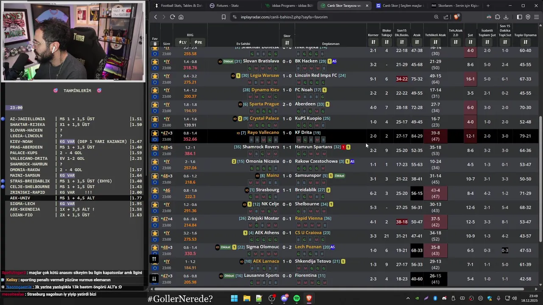Sort by Tehlikeli Atak column
The height and width of the screenshot is (305, 543).
pyautogui.click(x=435, y=42)
